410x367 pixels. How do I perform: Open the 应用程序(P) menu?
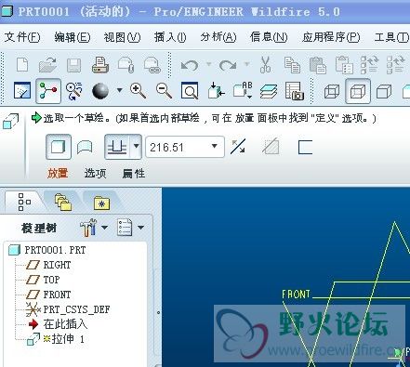click(331, 37)
